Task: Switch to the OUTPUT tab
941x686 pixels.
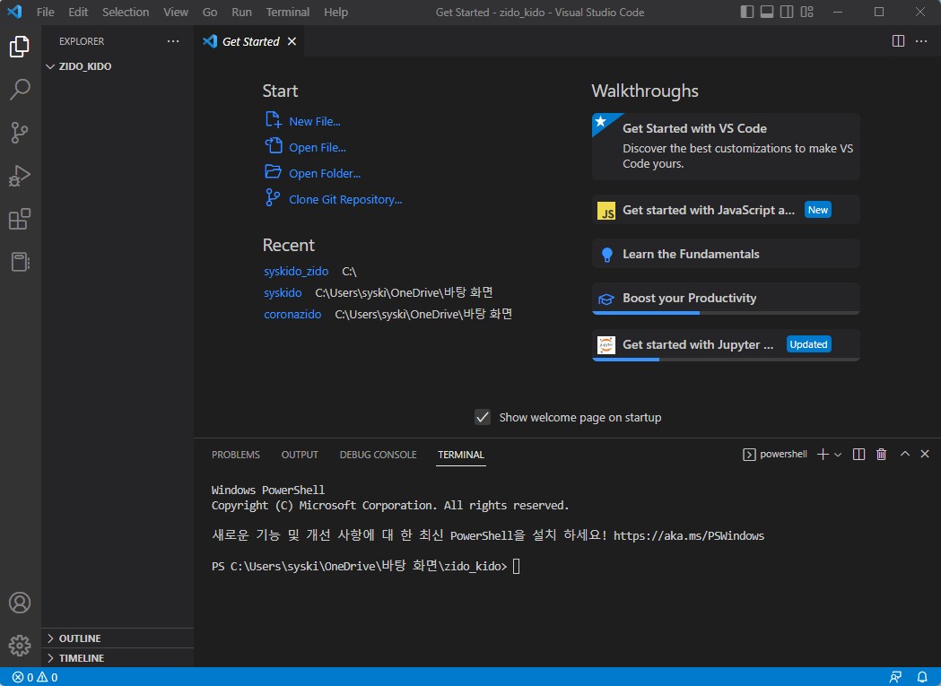Action: coord(300,455)
